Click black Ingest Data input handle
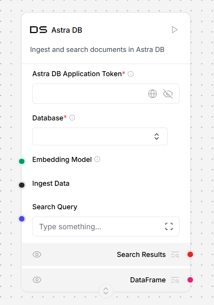The width and height of the screenshot is (214, 305). 22,185
